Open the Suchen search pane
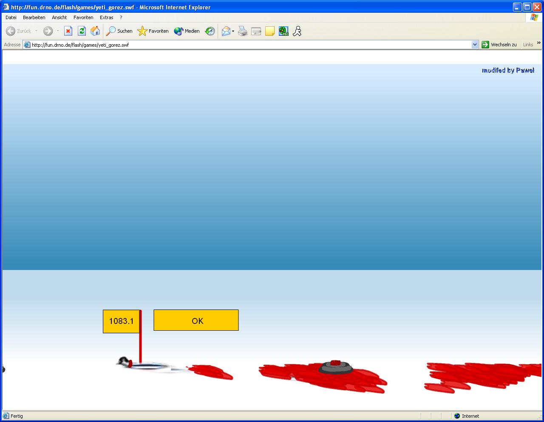This screenshot has height=422, width=544. pos(119,31)
